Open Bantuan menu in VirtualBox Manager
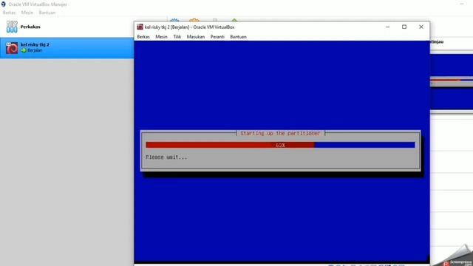This screenshot has height=266, width=473. [47, 13]
